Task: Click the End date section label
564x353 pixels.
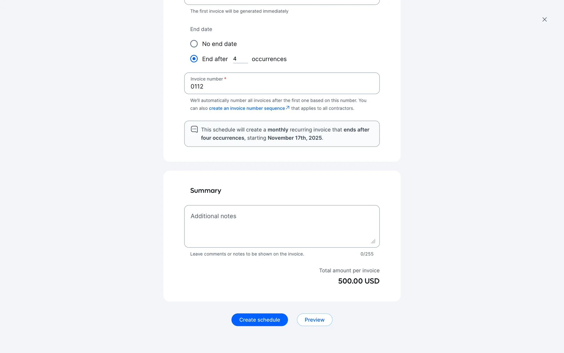Action: [201, 29]
